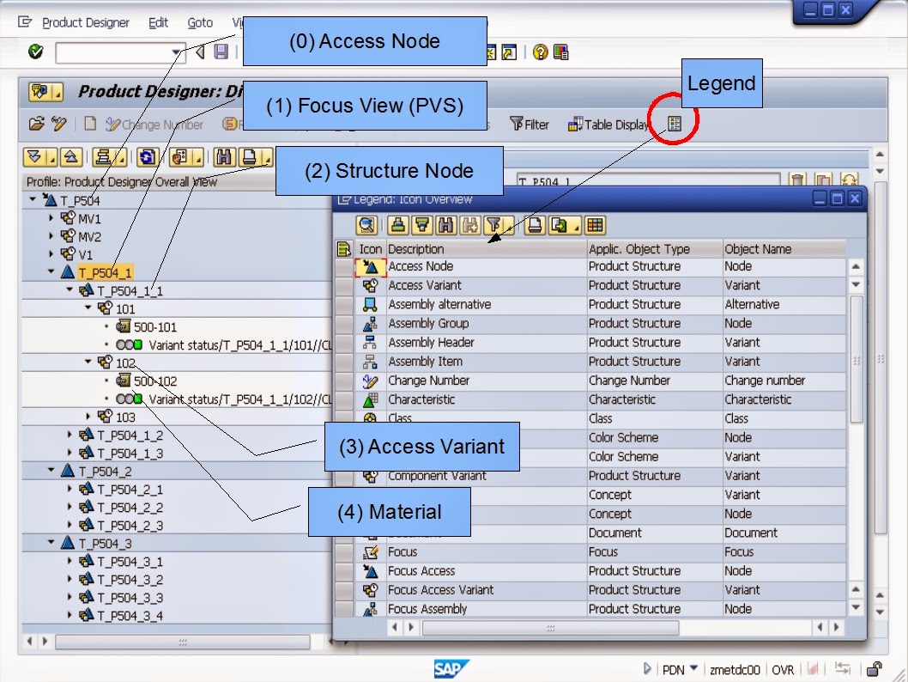The width and height of the screenshot is (908, 682).
Task: Open the Goto menu
Action: point(199,22)
